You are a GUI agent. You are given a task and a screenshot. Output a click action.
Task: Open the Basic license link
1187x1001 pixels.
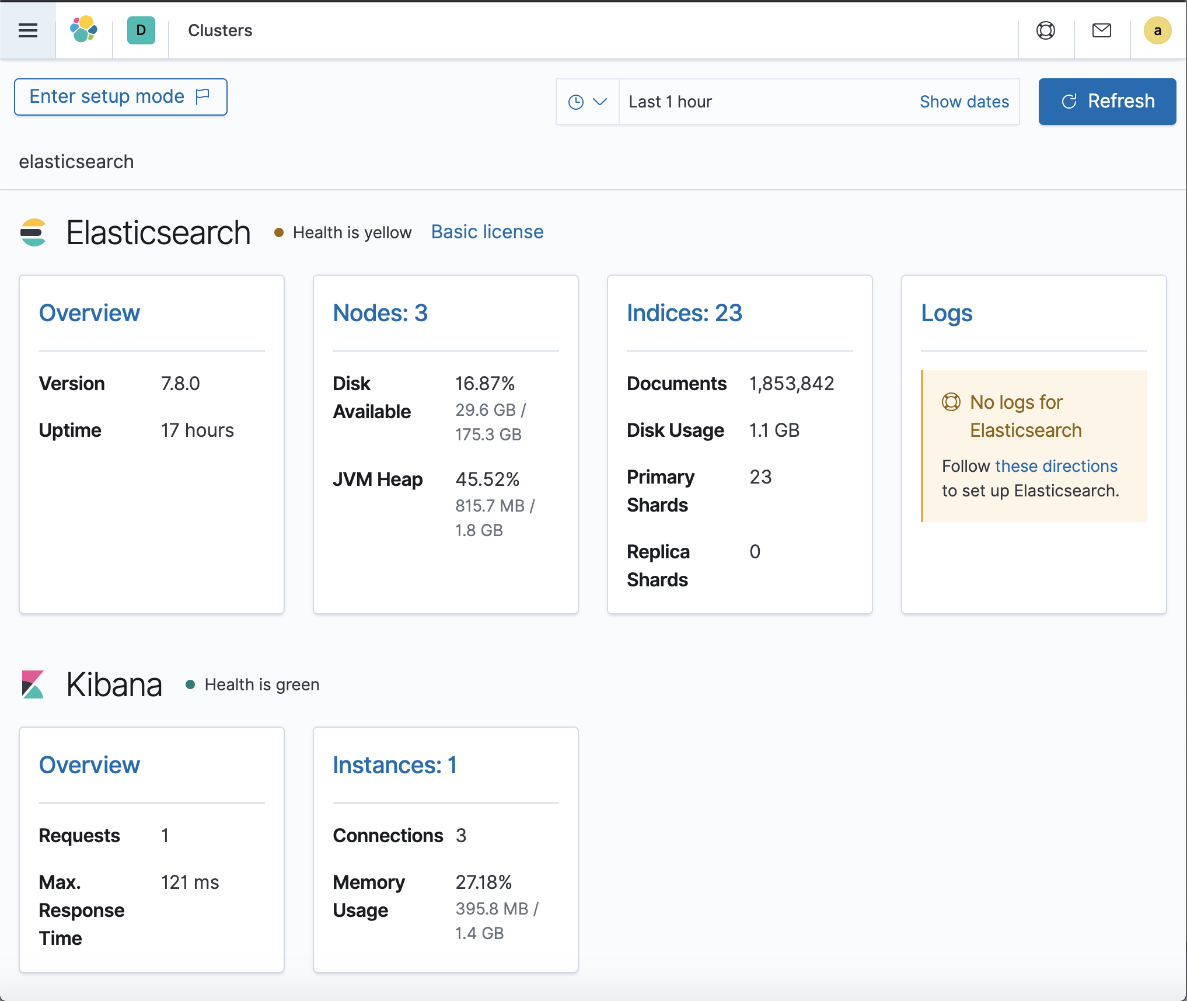[487, 232]
